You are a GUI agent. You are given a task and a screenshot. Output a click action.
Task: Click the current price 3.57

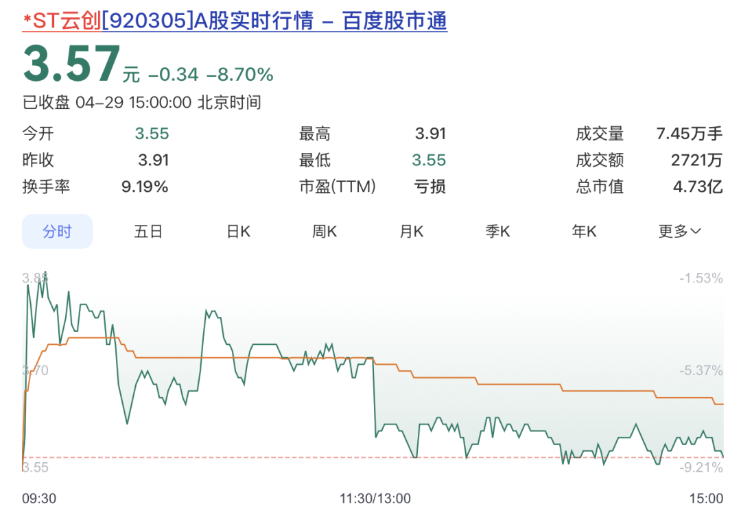71,64
